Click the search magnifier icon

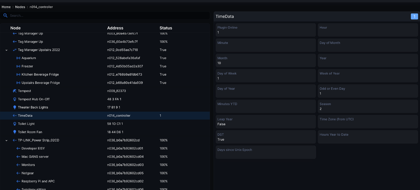pos(5,16)
